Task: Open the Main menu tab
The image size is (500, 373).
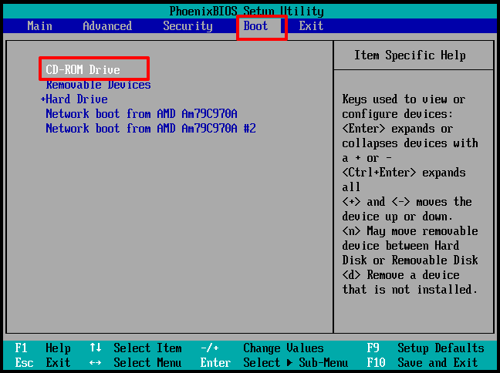Action: pos(39,25)
